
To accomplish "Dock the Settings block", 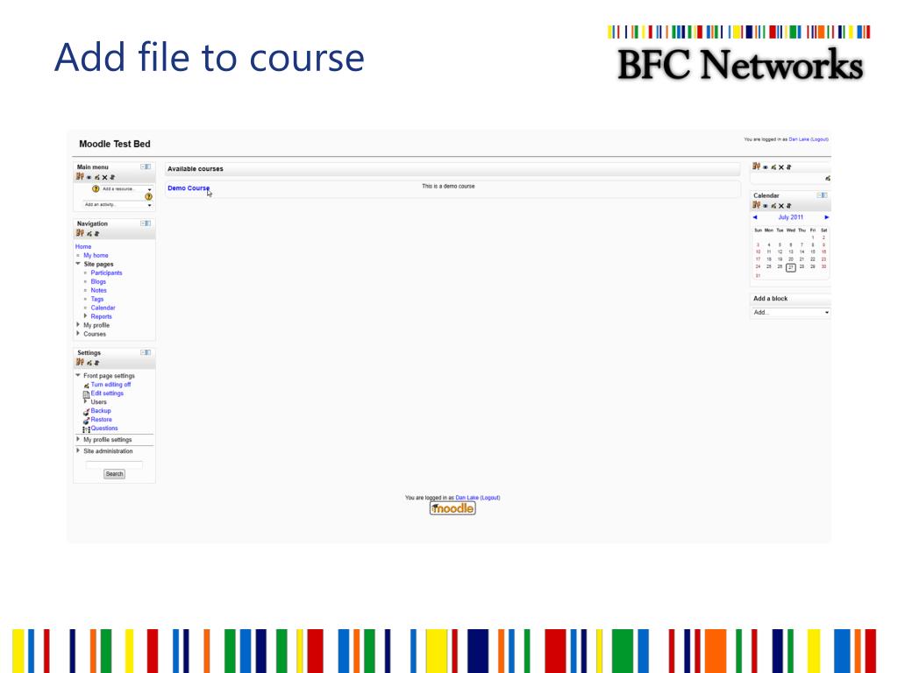I will [146, 352].
